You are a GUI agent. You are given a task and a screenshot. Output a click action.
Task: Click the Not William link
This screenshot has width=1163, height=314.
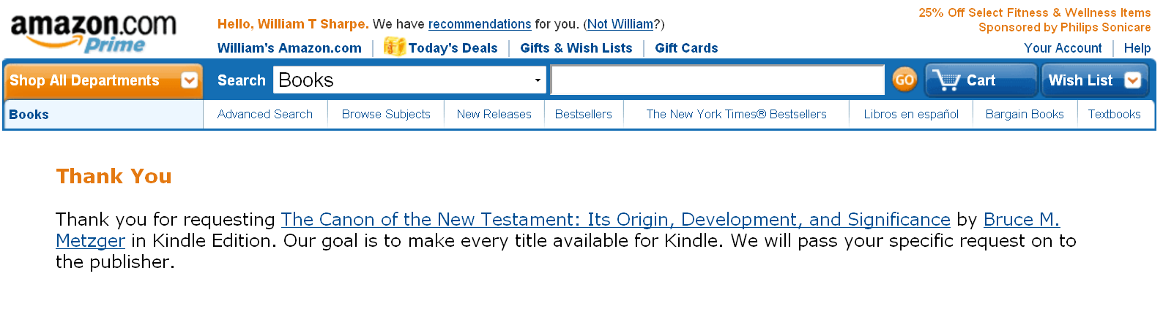[x=620, y=24]
